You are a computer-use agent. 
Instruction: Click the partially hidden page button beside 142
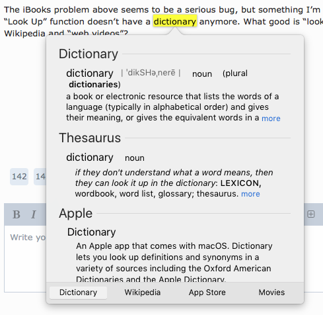pyautogui.click(x=40, y=177)
